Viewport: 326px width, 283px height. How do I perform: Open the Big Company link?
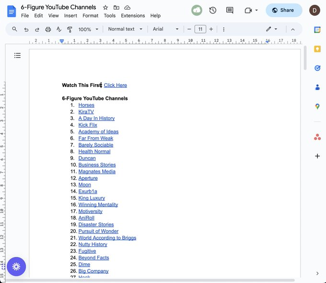click(x=93, y=271)
